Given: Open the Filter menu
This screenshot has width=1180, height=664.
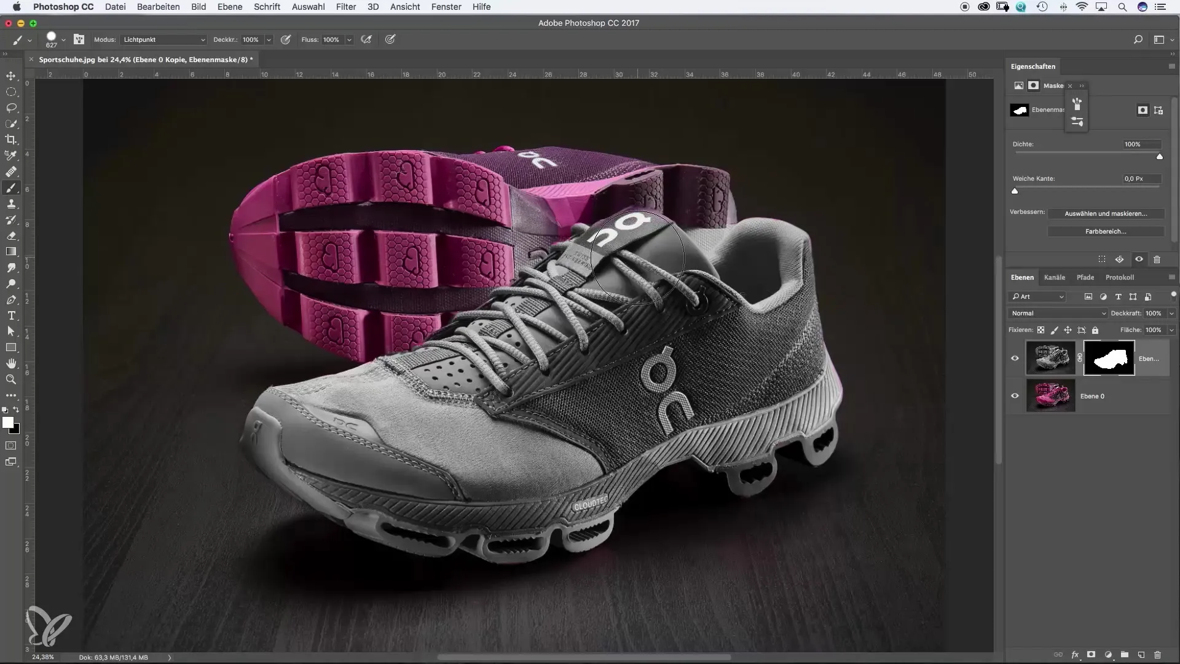Looking at the screenshot, I should (346, 7).
